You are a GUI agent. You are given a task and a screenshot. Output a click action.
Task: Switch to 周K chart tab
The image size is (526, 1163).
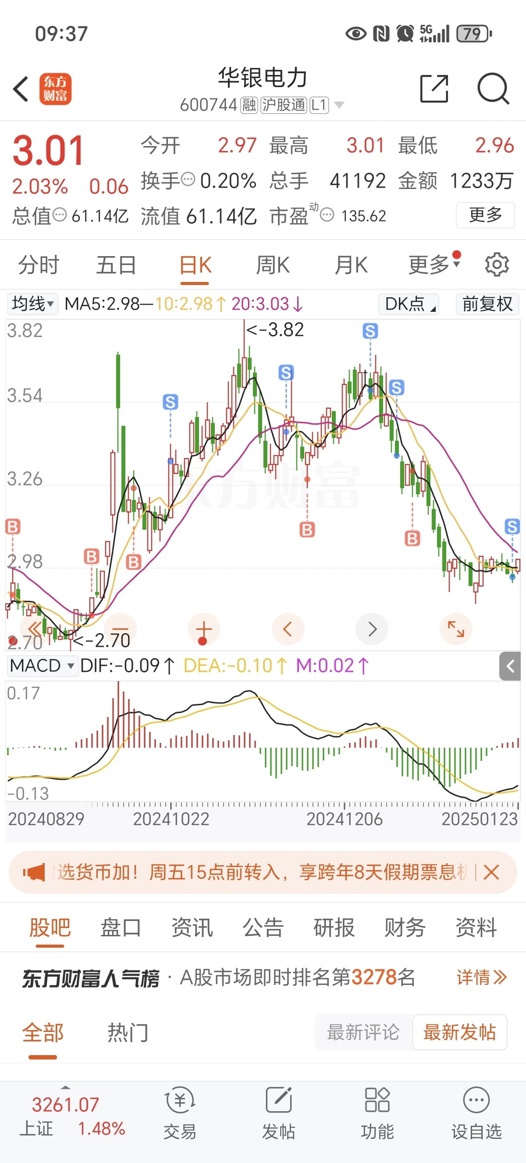pos(273,264)
